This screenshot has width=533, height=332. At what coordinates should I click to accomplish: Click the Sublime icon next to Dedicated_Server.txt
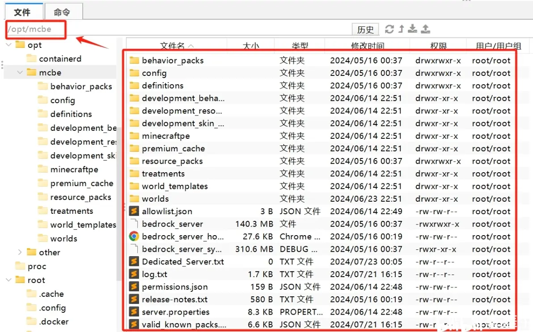[x=134, y=261]
